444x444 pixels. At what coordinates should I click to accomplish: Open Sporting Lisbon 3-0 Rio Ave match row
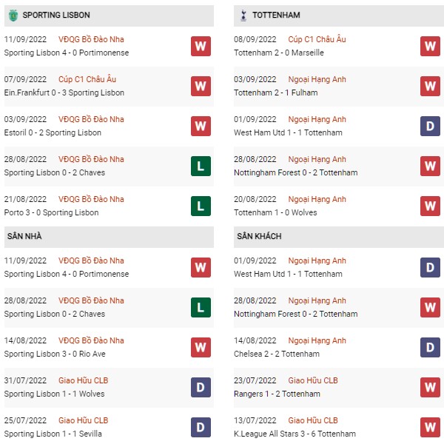pos(109,347)
